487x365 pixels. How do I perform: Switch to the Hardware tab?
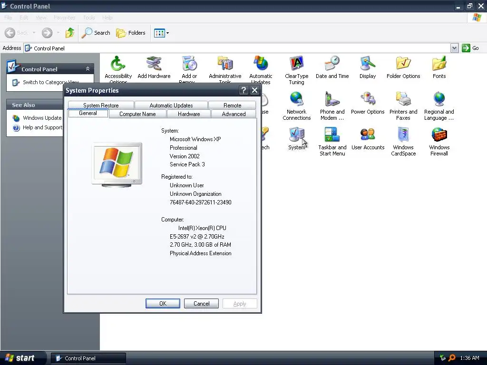coord(189,114)
